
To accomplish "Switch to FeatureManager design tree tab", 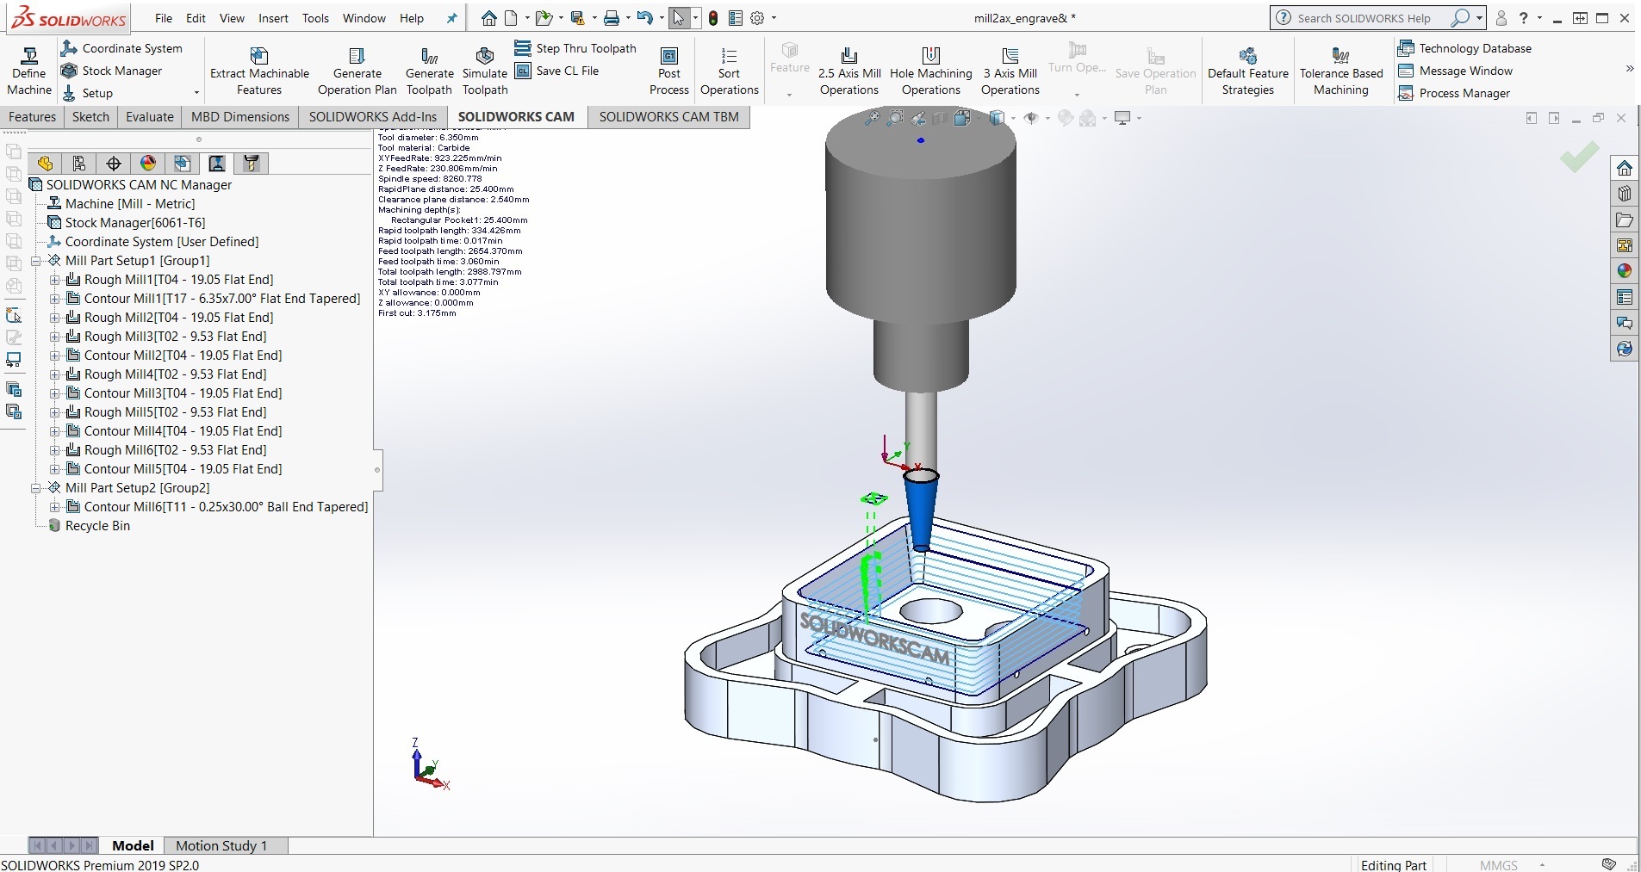I will [x=45, y=164].
